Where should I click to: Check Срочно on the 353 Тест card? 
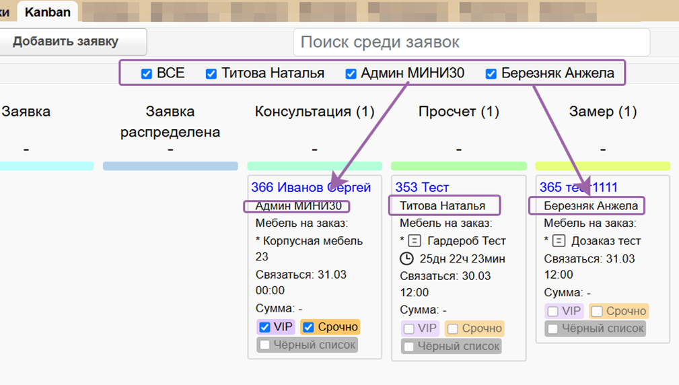(x=452, y=329)
